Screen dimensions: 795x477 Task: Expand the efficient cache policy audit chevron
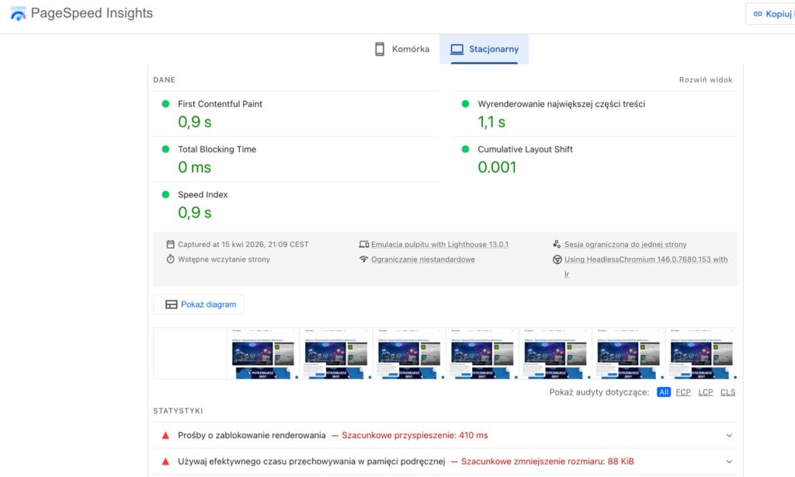[728, 461]
